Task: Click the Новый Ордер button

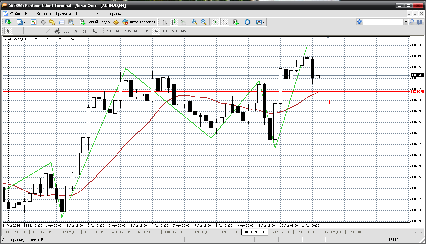Action: (95, 22)
